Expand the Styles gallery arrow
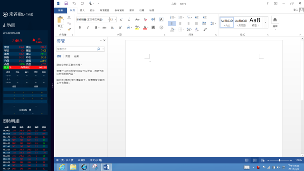Image resolution: width=304 pixels, height=171 pixels. 266,22
